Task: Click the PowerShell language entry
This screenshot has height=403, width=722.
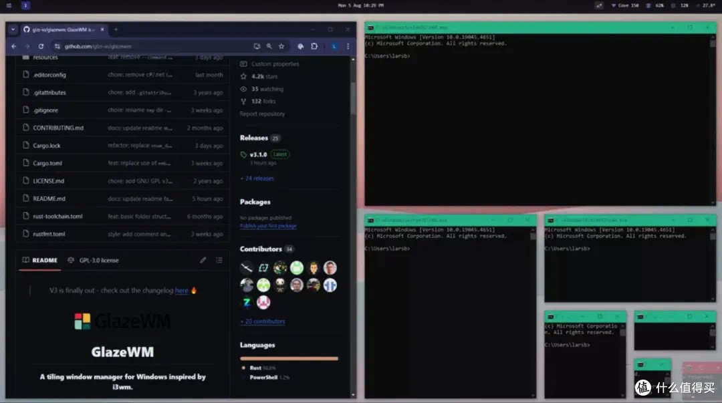Action: point(265,378)
